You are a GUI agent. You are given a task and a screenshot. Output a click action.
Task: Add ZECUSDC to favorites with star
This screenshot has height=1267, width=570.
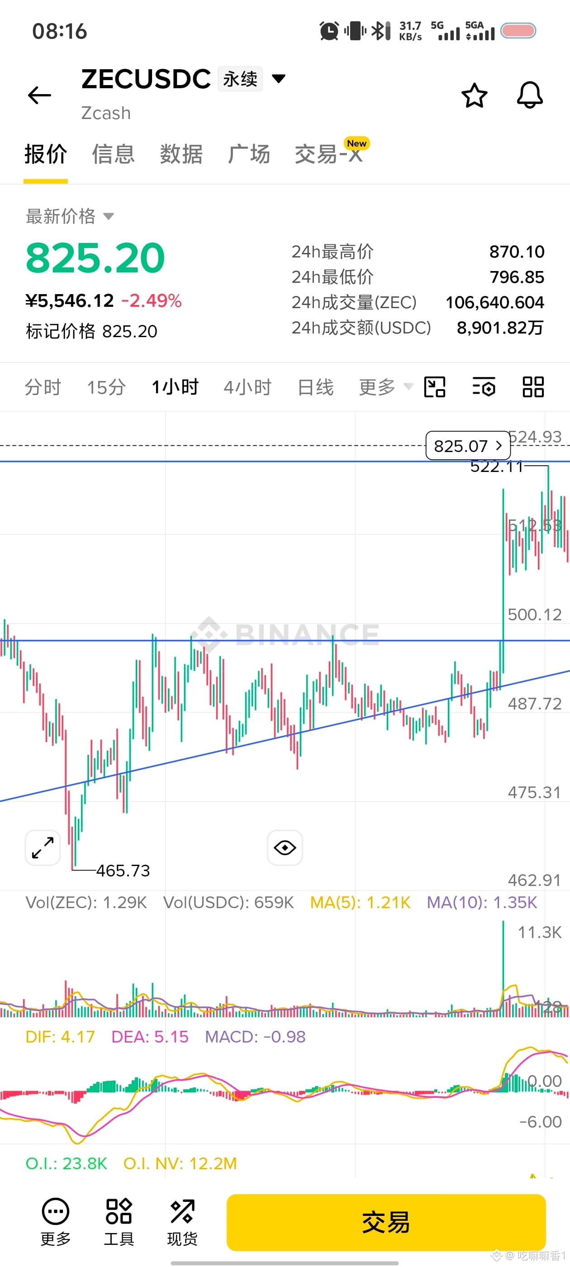474,95
